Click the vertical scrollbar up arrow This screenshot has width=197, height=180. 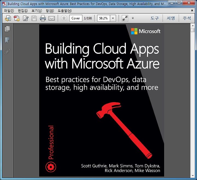193,26
